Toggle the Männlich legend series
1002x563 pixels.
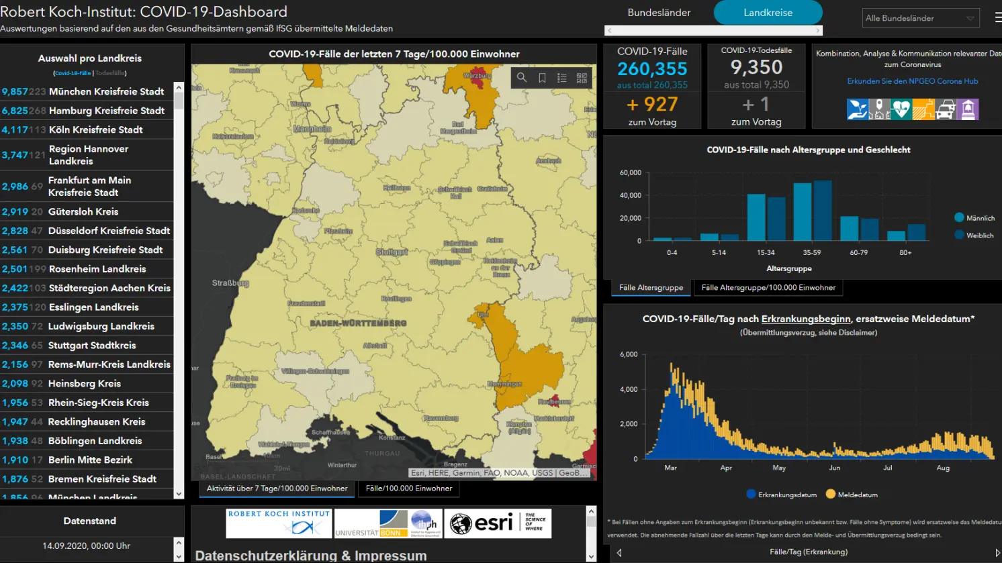coord(974,217)
